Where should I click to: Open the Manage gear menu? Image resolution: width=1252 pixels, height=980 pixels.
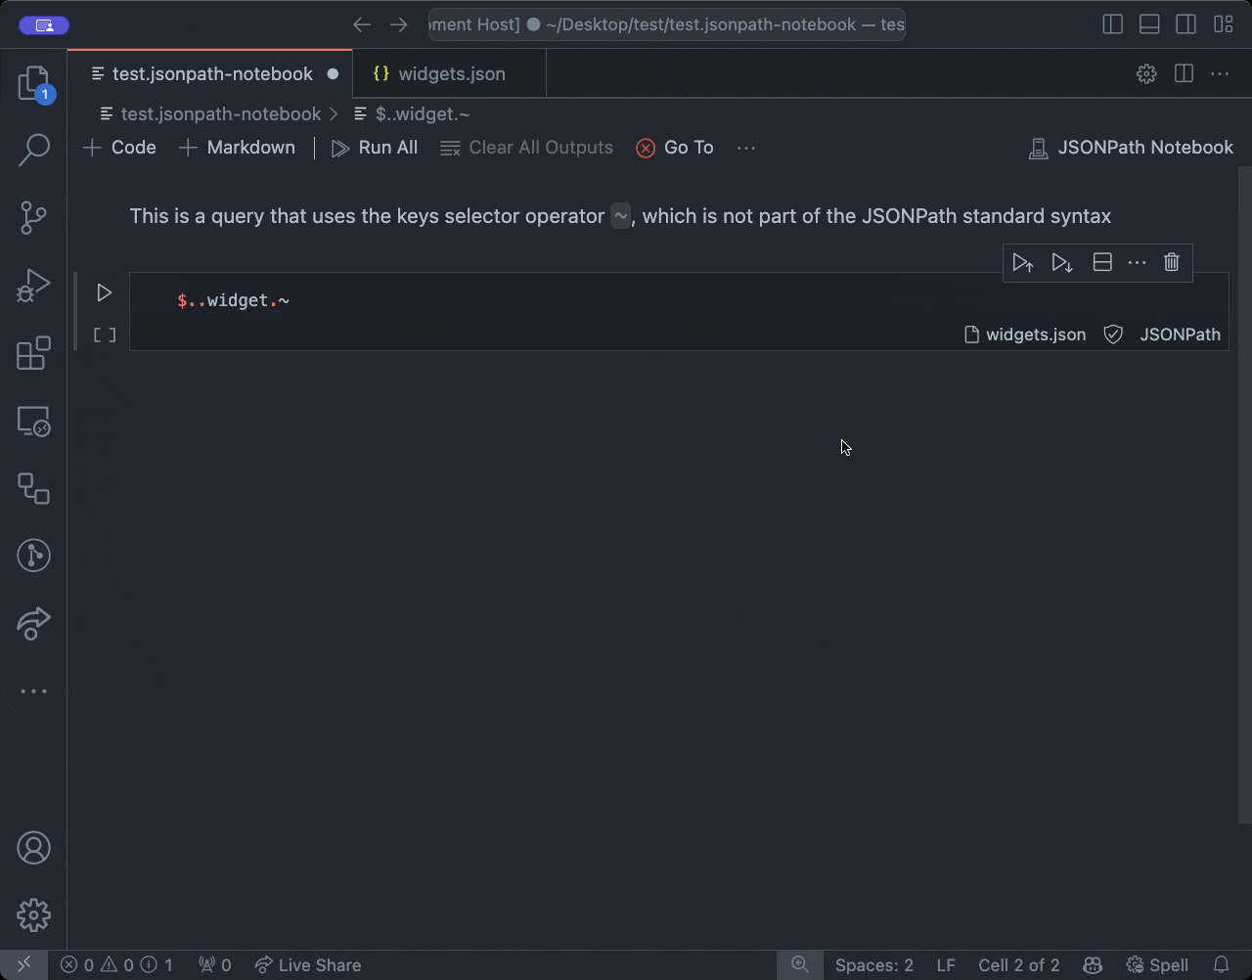click(x=34, y=915)
